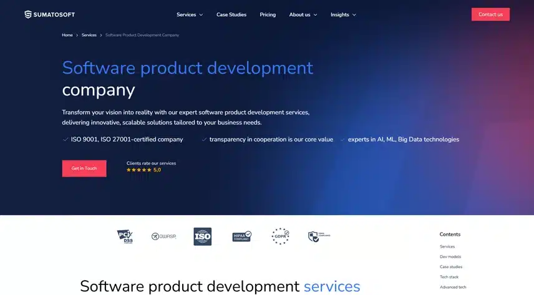534x295 pixels.
Task: Click the HIPAA Compliant badge
Action: click(x=241, y=236)
